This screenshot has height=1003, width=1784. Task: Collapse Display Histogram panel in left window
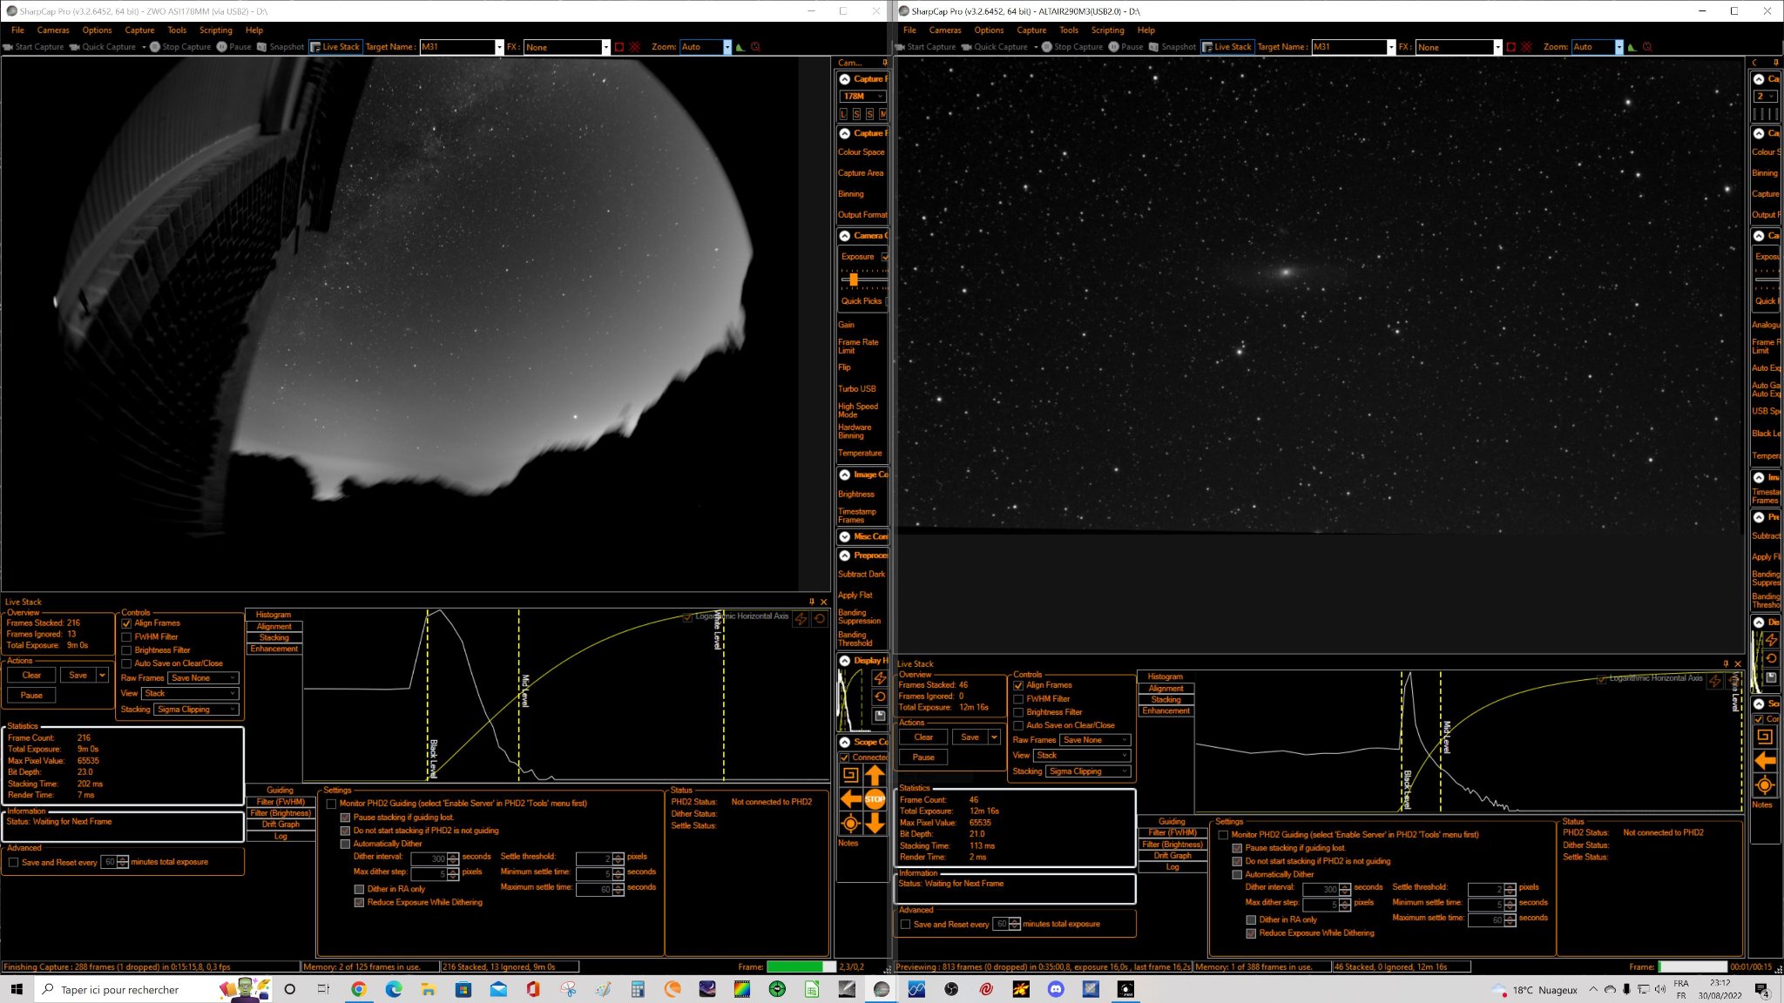point(845,661)
